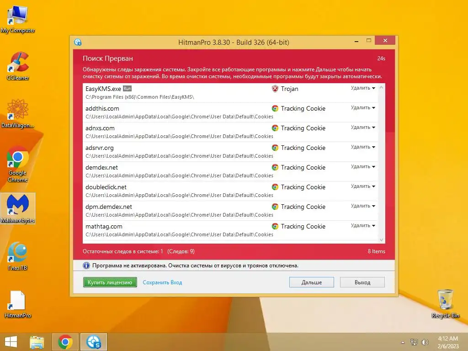468x351 pixels.
Task: Open the Удалить dropdown for addthis.com
Action: point(363,108)
